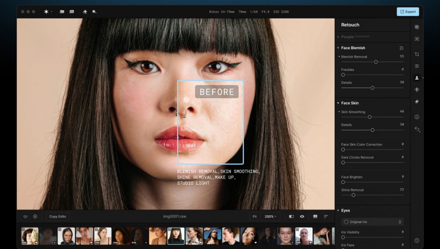Expand the People section in Retouch panel
Screen dimensions: 440x249
(339, 37)
